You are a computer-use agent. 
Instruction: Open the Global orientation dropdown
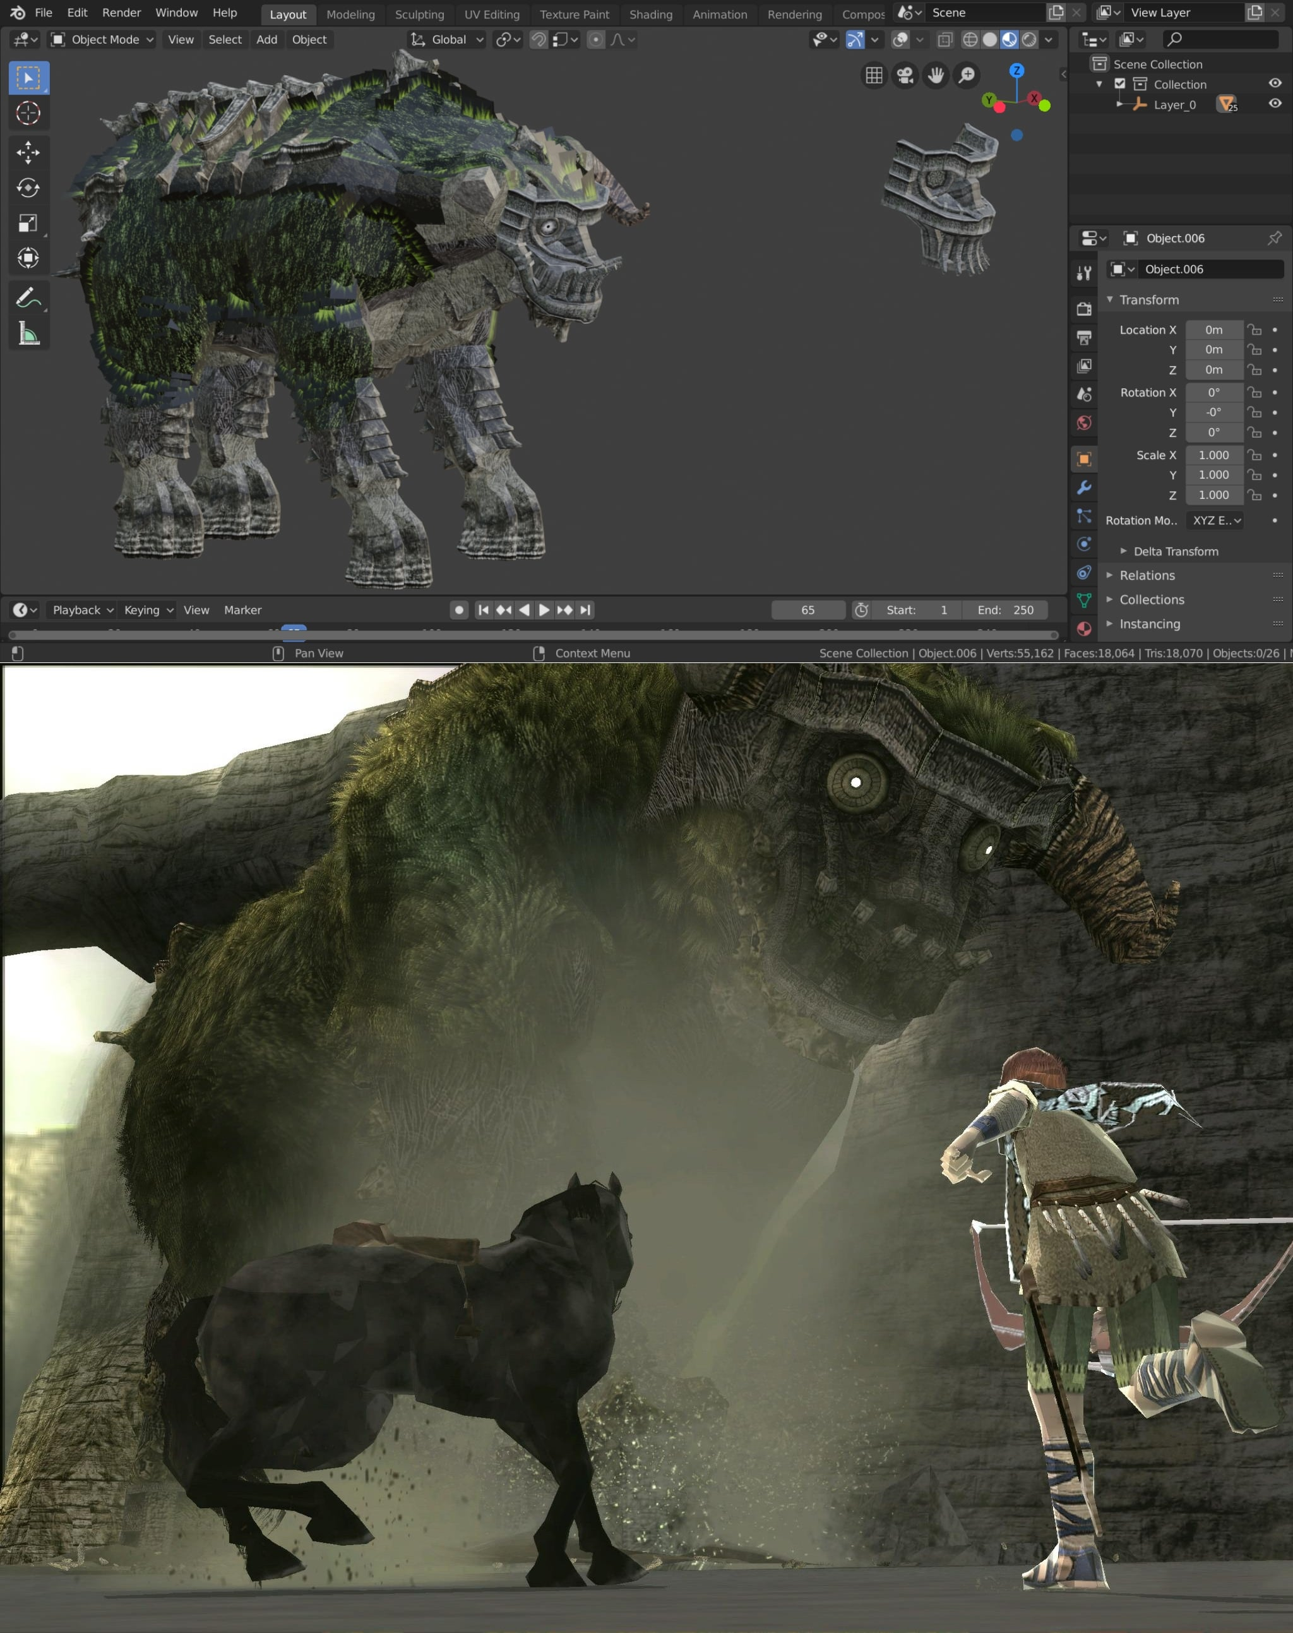coord(446,40)
